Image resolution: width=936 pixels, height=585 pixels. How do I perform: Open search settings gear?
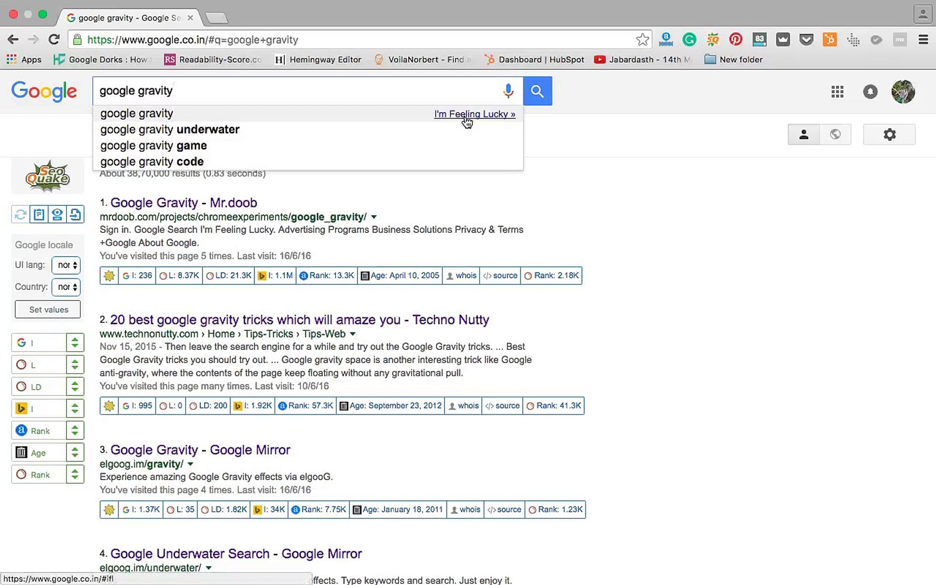pos(889,134)
